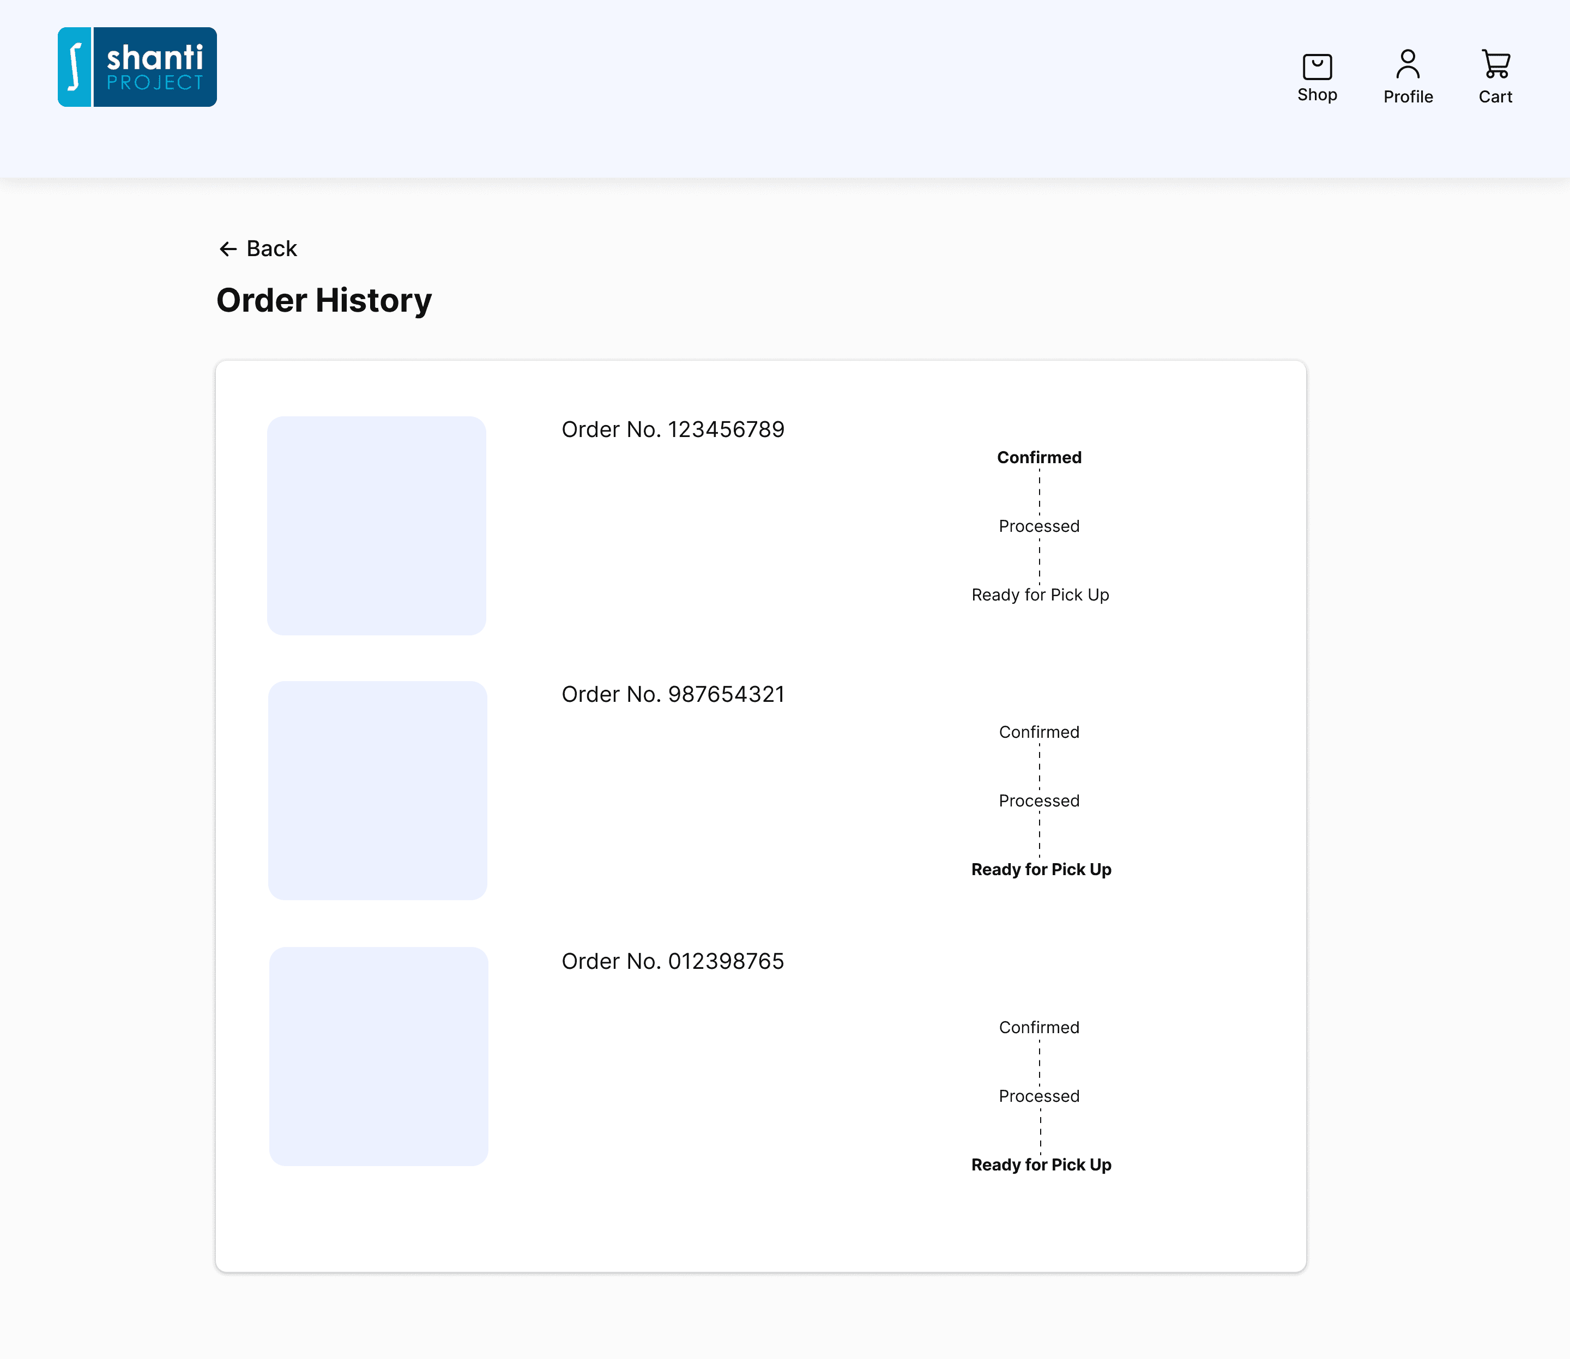Click Confirmed step of third order

pyautogui.click(x=1039, y=1028)
